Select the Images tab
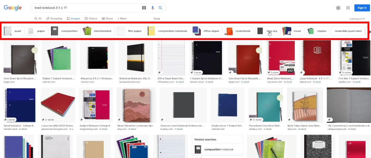 [x=73, y=18]
